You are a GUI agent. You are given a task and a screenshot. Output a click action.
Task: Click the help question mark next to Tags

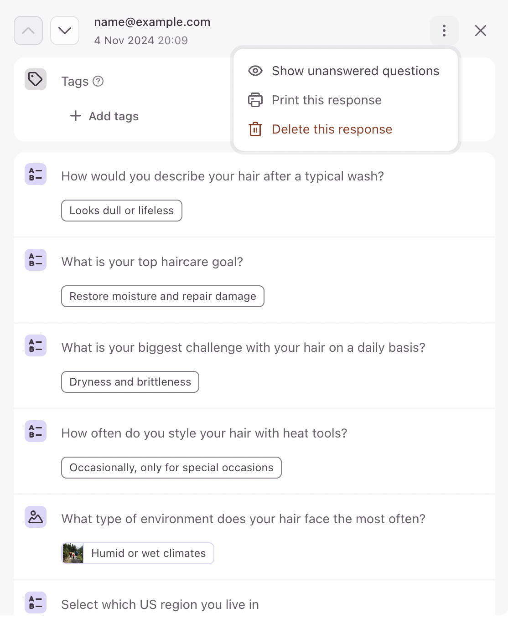click(98, 81)
